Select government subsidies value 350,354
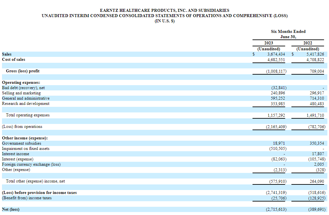The width and height of the screenshot is (329, 215). [317, 143]
